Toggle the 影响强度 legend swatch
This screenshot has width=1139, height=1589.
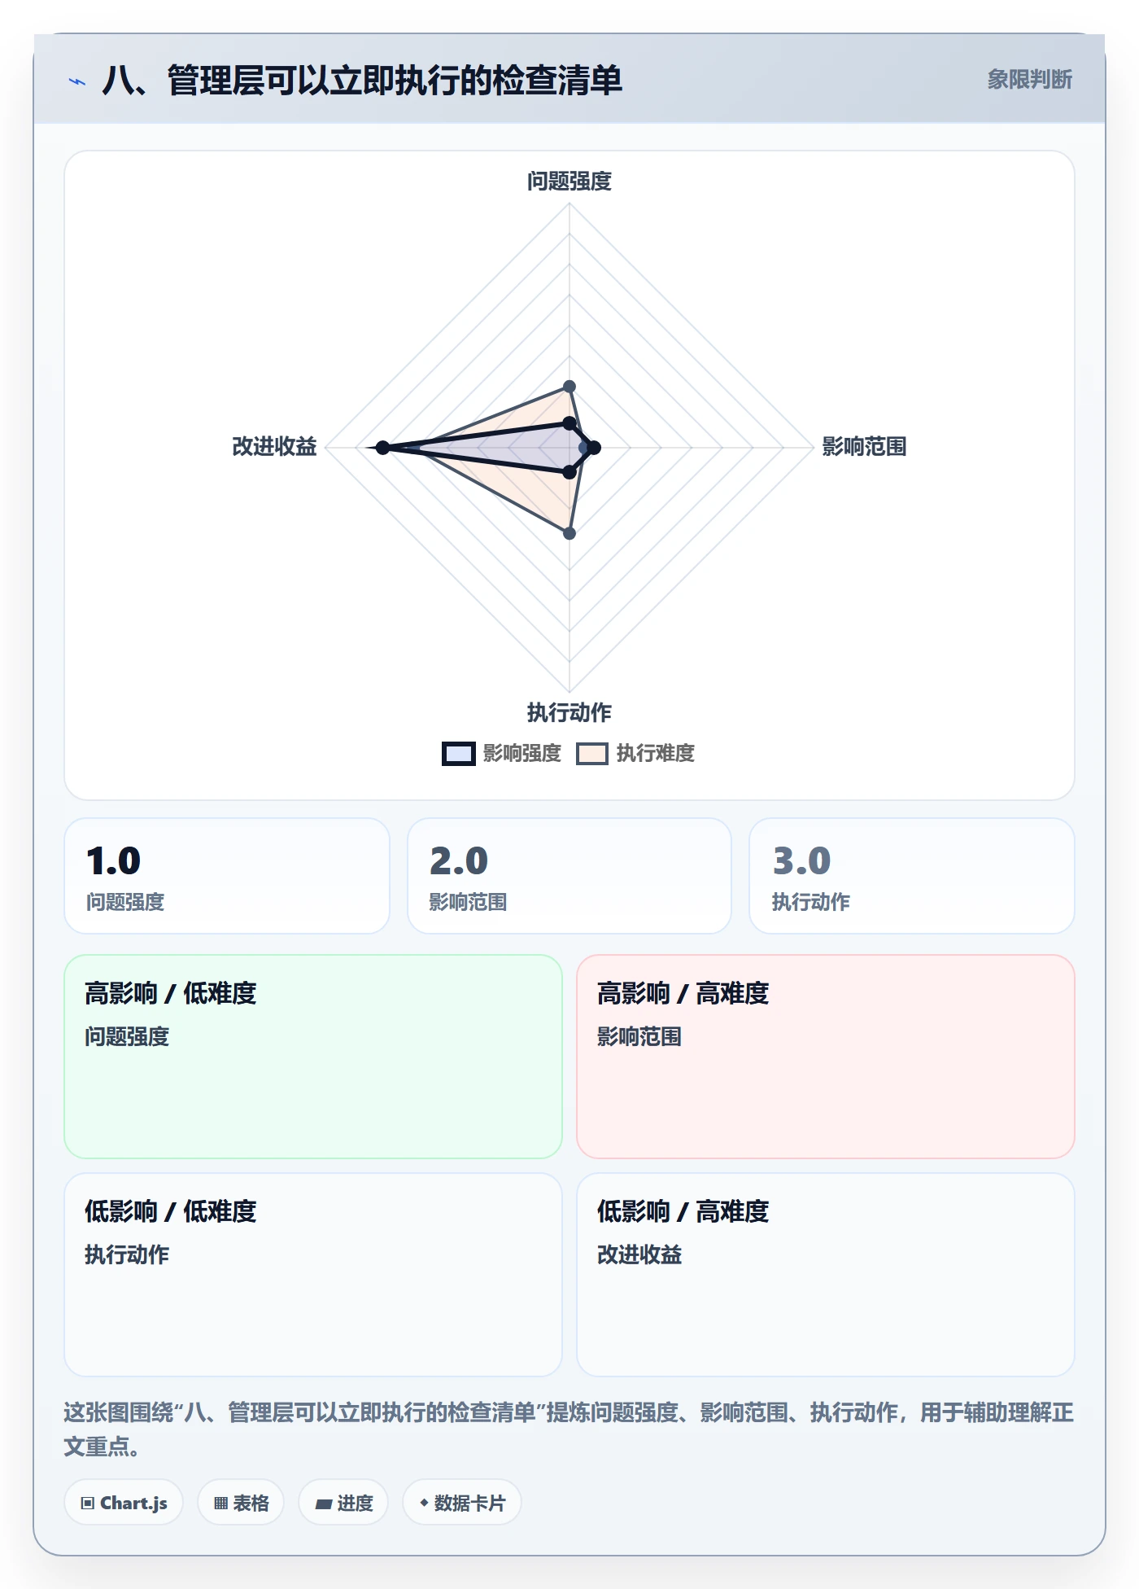pos(459,754)
